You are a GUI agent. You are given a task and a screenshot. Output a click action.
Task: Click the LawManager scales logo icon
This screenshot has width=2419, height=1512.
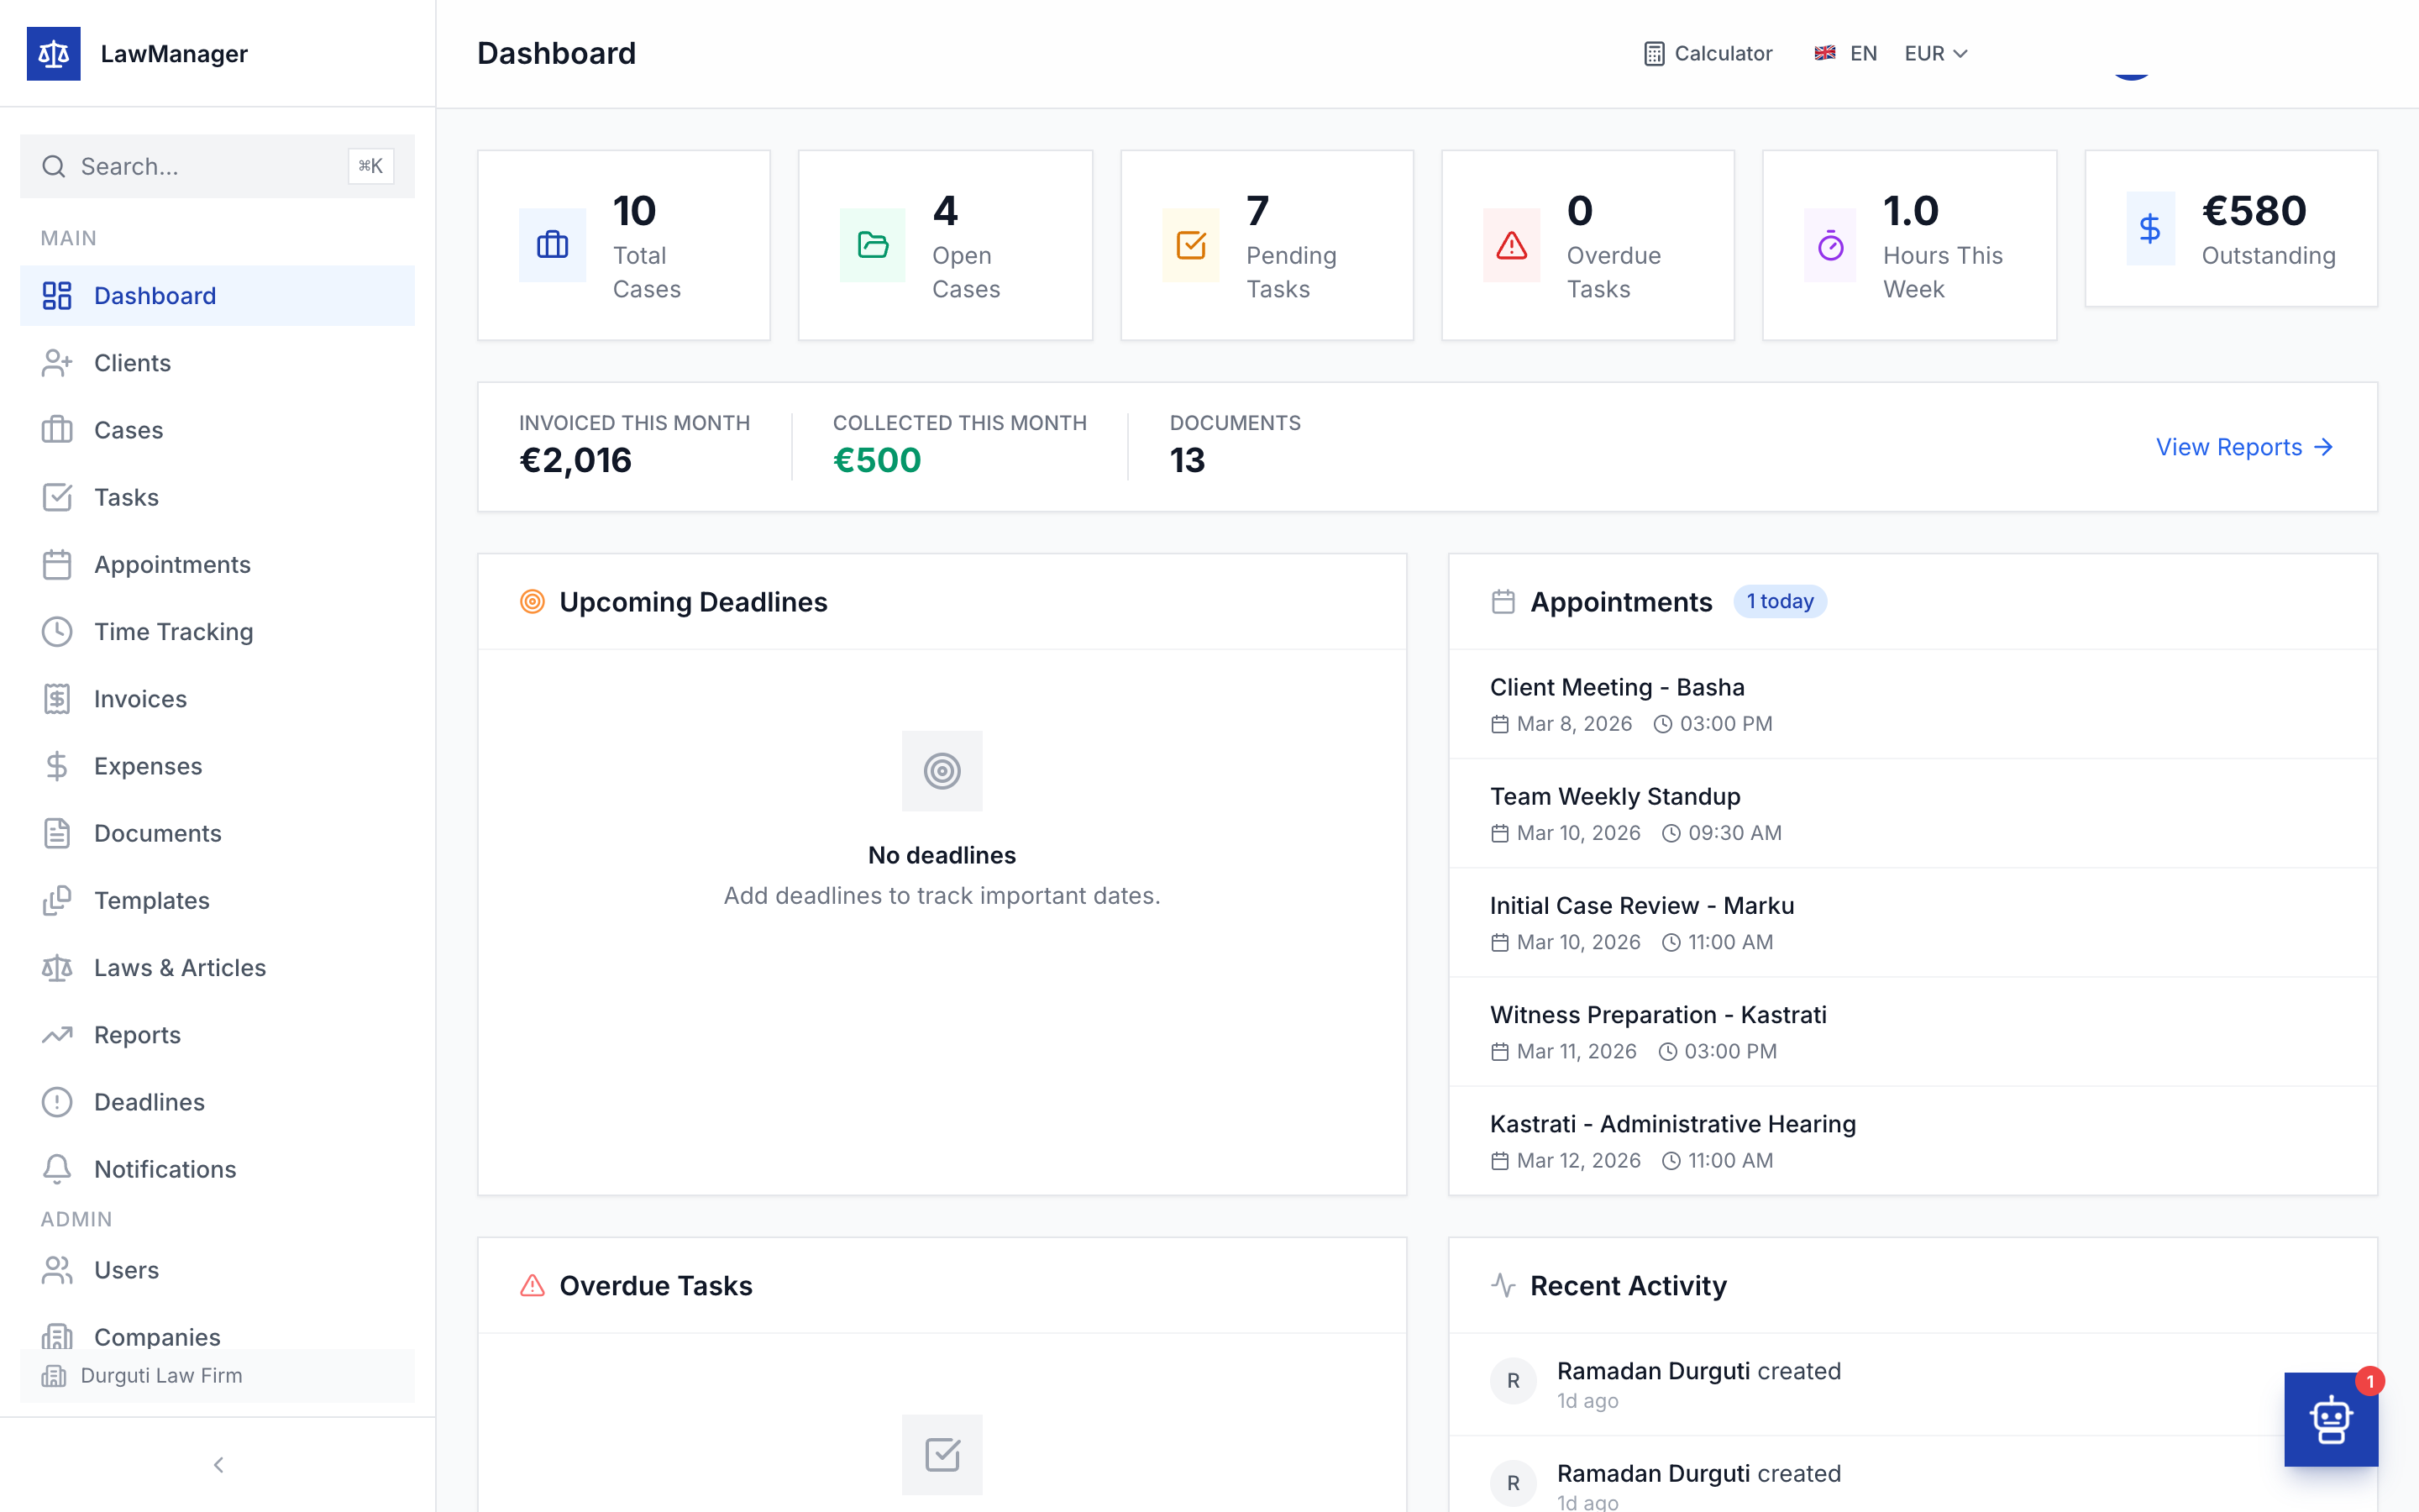tap(53, 54)
